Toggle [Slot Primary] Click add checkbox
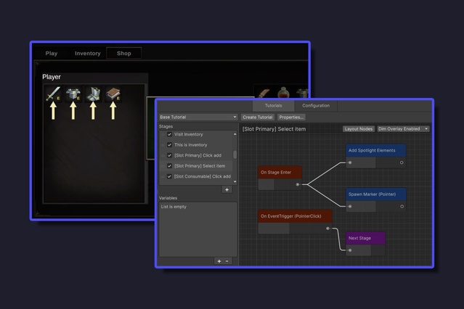 click(170, 155)
